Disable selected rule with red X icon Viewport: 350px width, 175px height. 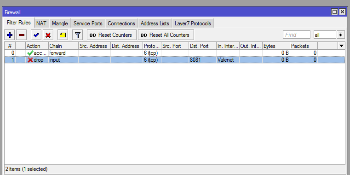click(48, 35)
